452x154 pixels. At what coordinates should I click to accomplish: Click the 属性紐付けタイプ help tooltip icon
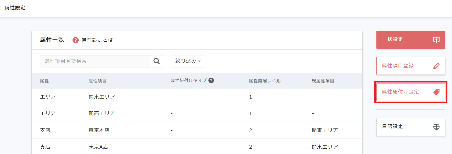coord(211,80)
